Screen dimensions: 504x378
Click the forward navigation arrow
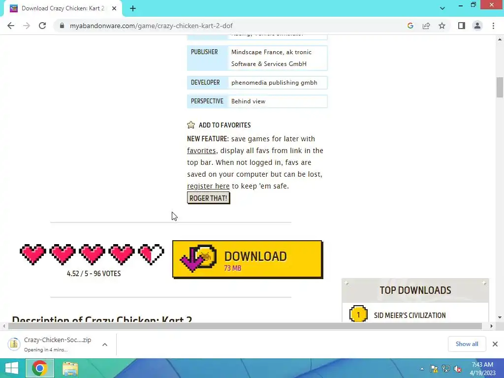pyautogui.click(x=27, y=26)
